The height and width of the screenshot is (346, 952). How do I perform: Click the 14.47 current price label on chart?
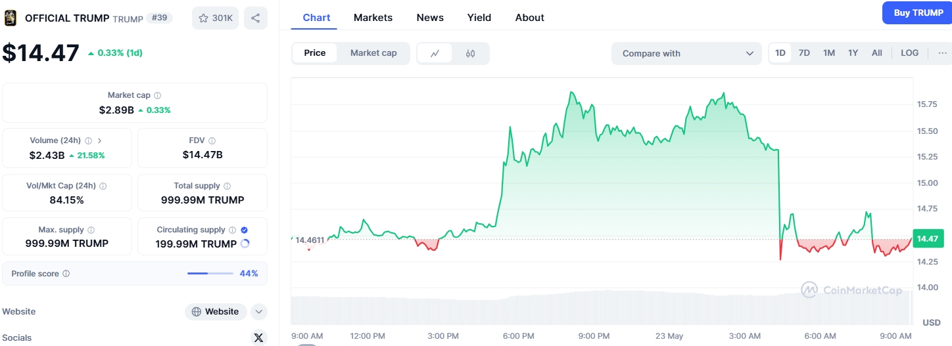coord(928,238)
